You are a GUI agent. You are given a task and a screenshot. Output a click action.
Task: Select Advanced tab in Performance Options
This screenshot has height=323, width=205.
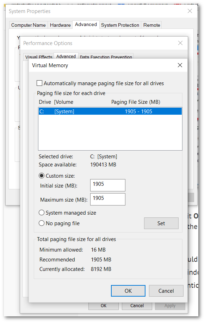(66, 56)
